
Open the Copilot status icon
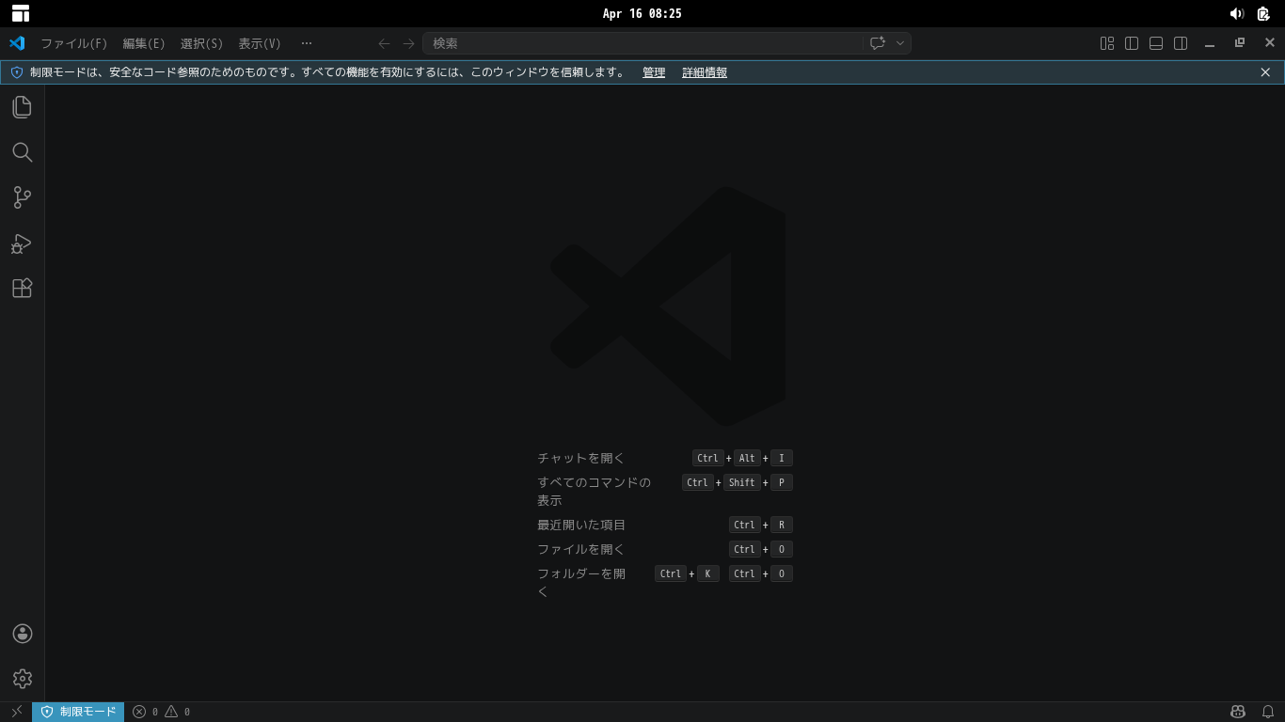[x=1239, y=712]
